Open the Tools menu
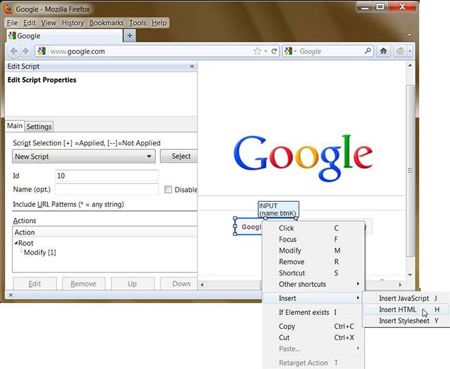450x369 pixels. (137, 23)
